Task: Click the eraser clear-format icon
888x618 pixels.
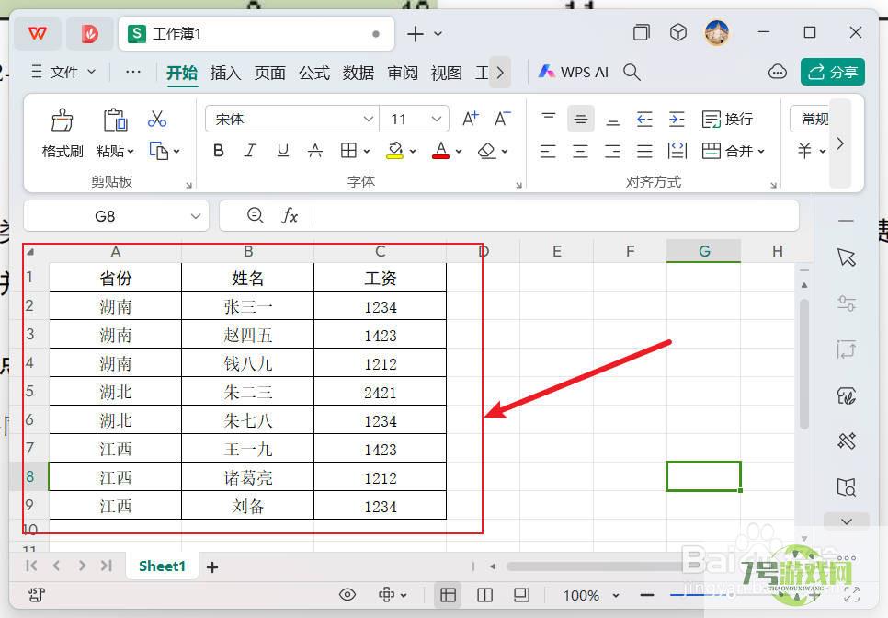Action: click(x=486, y=151)
